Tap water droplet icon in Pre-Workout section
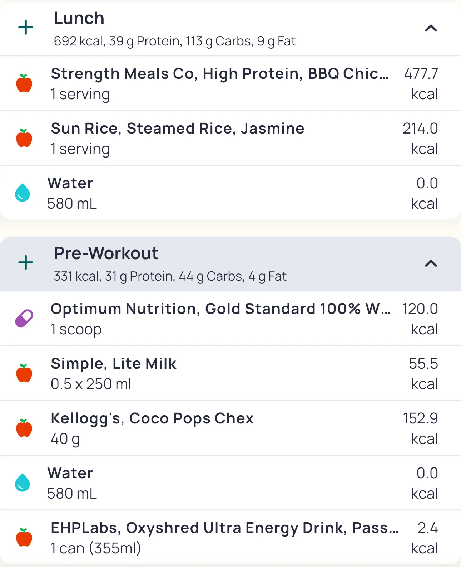This screenshot has width=461, height=567. pyautogui.click(x=23, y=483)
